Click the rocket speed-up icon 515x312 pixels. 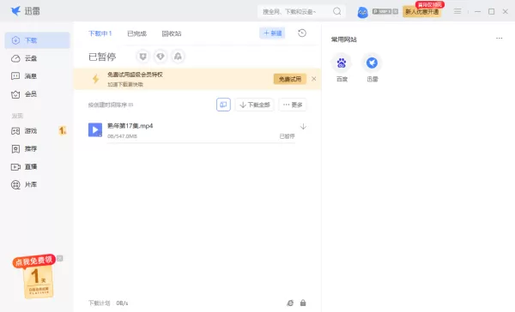tap(178, 57)
